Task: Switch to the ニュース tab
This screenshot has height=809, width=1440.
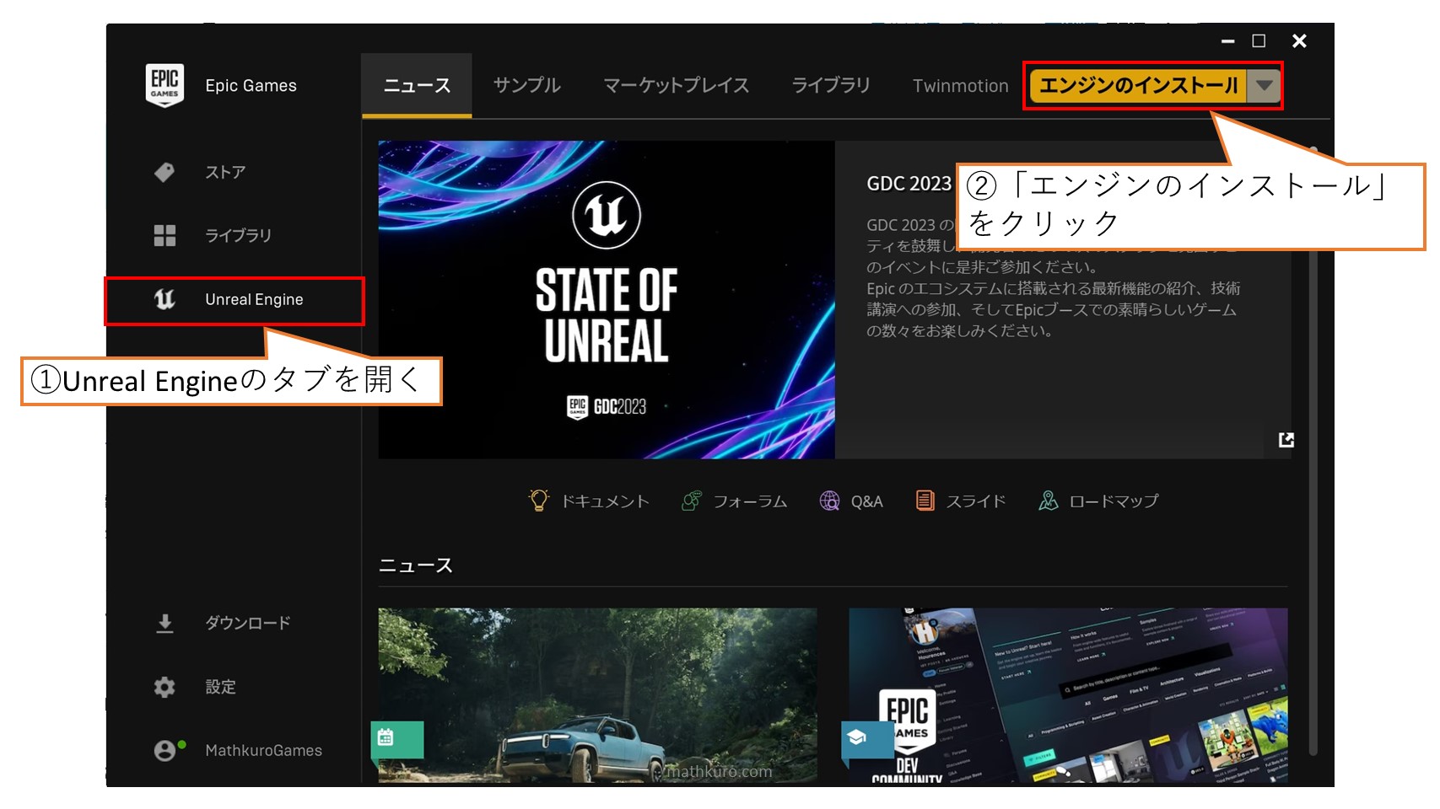Action: click(417, 85)
